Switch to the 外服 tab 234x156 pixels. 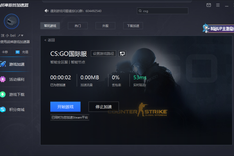pyautogui.click(x=105, y=26)
